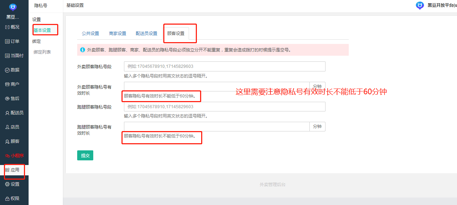Click the 分钟 addon beside 跑腿顾客 duration
The image size is (457, 205).
(317, 127)
